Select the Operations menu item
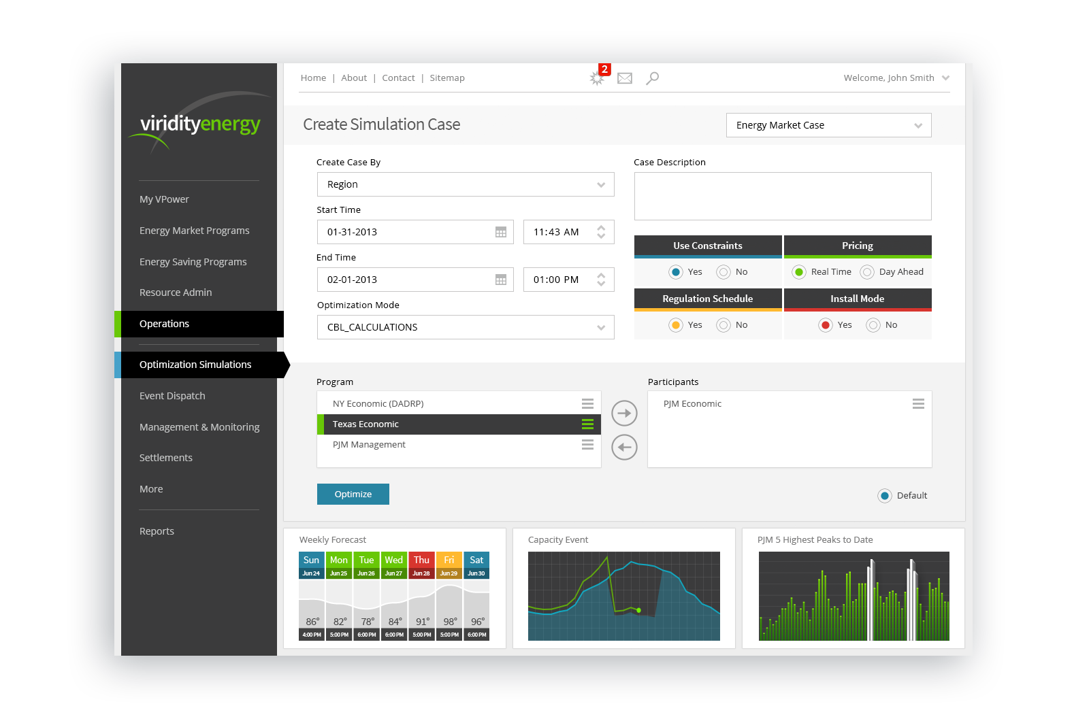1089x721 pixels. click(x=199, y=324)
